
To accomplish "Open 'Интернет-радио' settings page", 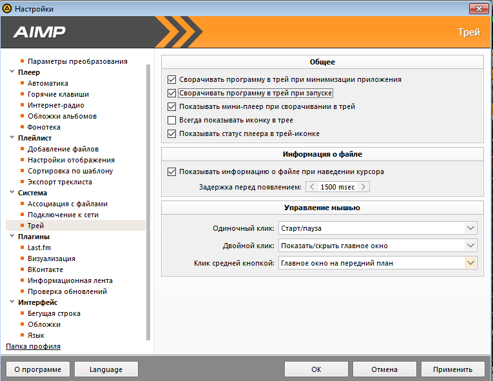I will pos(56,105).
